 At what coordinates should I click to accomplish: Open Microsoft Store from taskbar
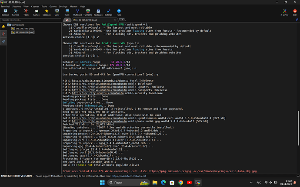pyautogui.click(x=172, y=183)
